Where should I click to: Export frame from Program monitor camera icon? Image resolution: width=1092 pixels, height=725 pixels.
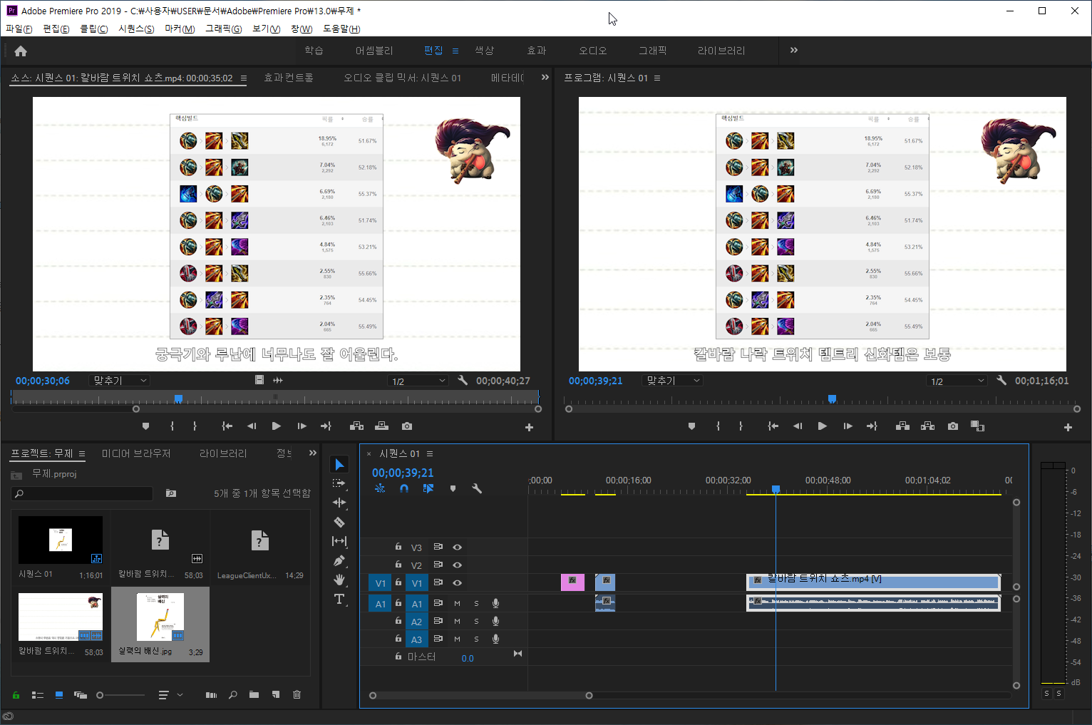click(953, 426)
